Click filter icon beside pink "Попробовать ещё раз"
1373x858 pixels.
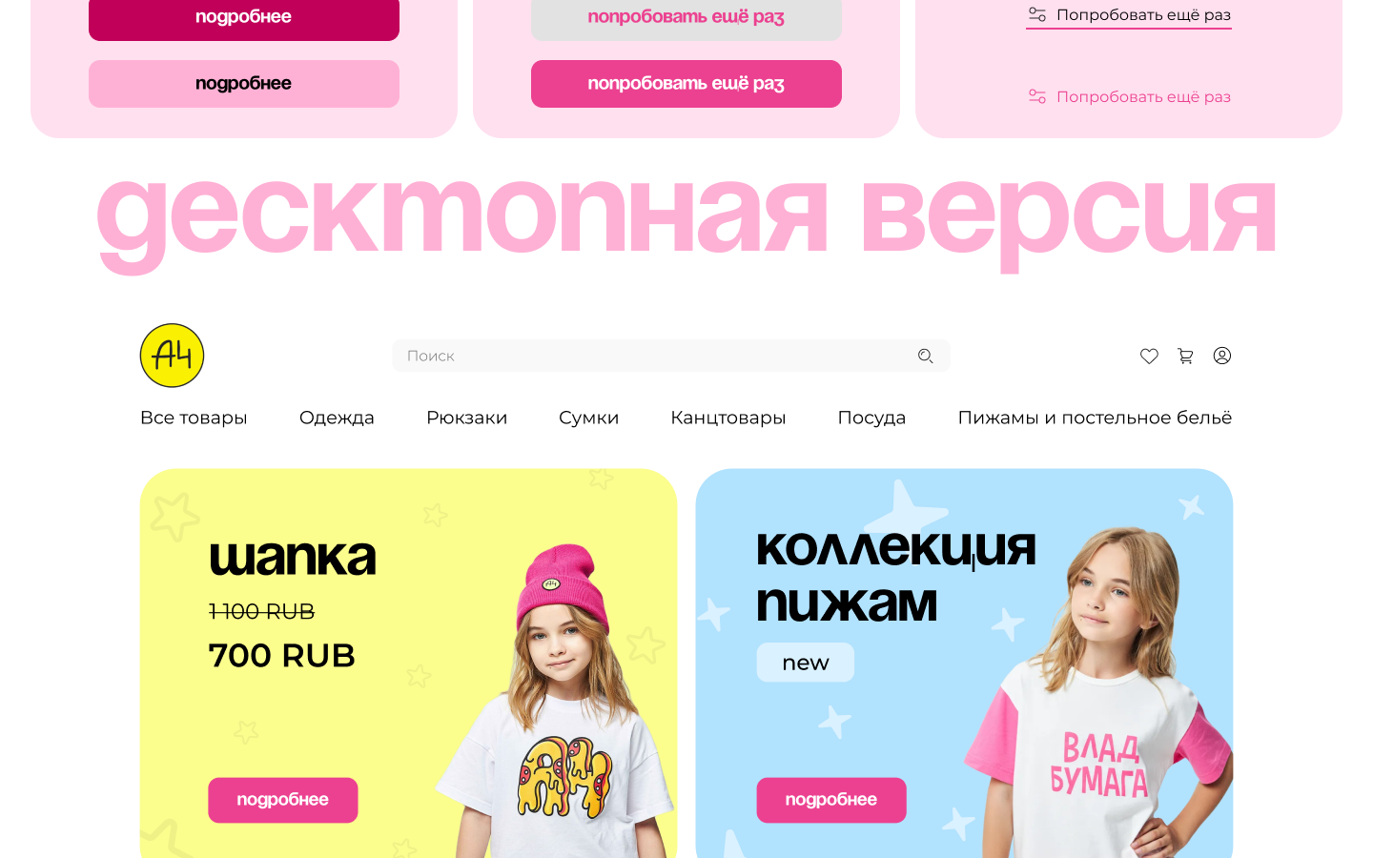[1037, 96]
